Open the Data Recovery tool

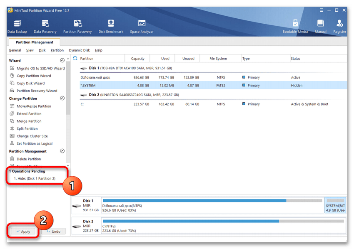tap(45, 26)
